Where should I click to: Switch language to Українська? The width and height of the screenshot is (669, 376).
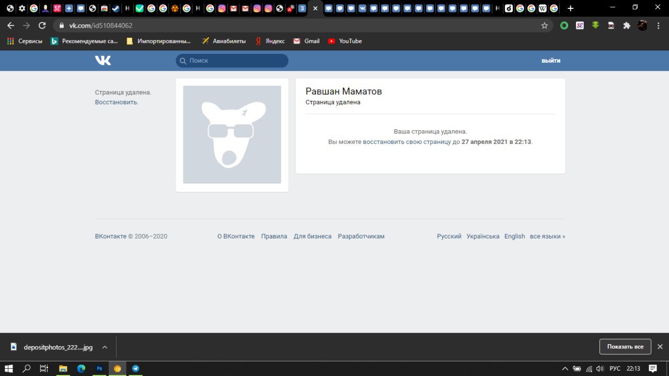pos(483,236)
